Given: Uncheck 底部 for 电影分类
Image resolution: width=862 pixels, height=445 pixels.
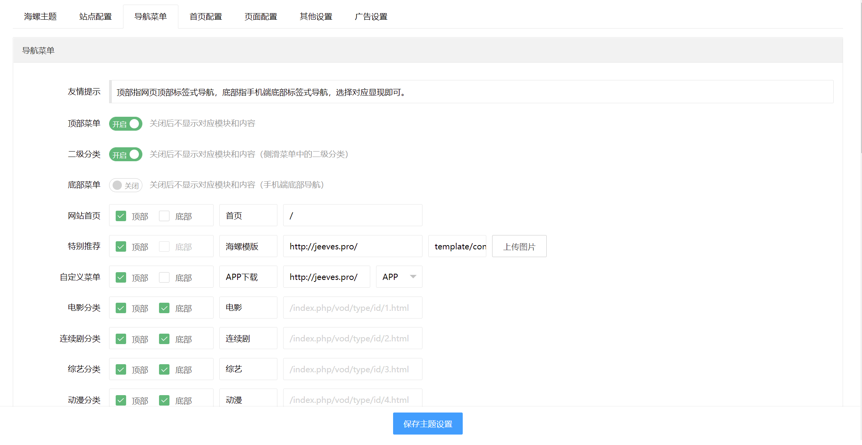Looking at the screenshot, I should click(x=164, y=308).
